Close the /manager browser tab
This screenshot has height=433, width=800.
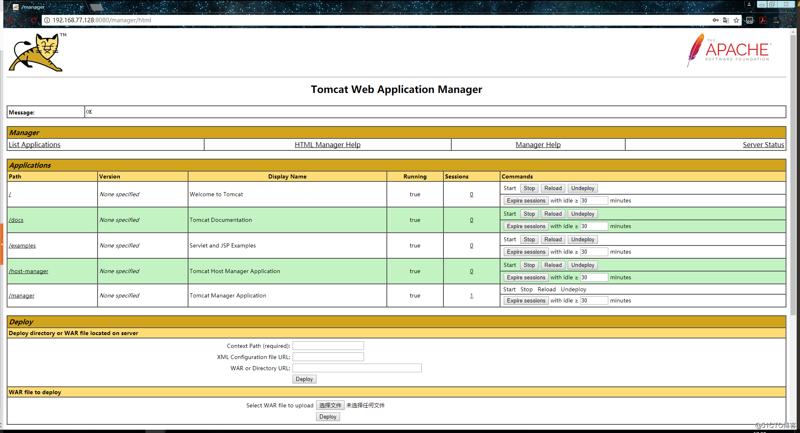[81, 7]
